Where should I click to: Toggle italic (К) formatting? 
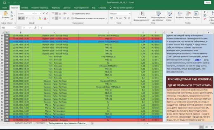pyautogui.click(x=23, y=18)
